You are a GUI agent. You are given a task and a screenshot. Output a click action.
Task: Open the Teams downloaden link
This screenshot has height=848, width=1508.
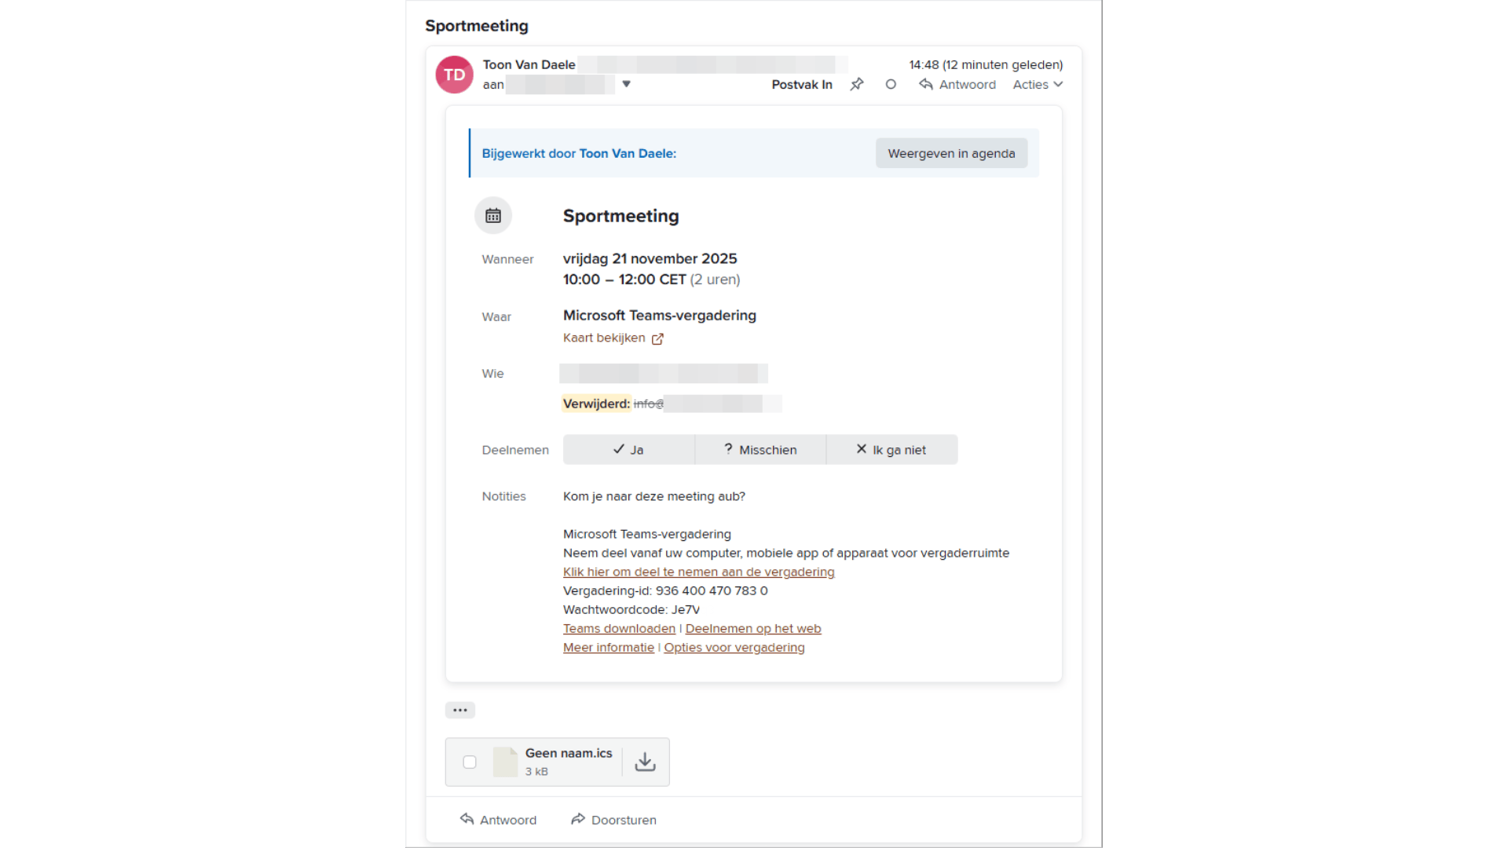coord(619,628)
